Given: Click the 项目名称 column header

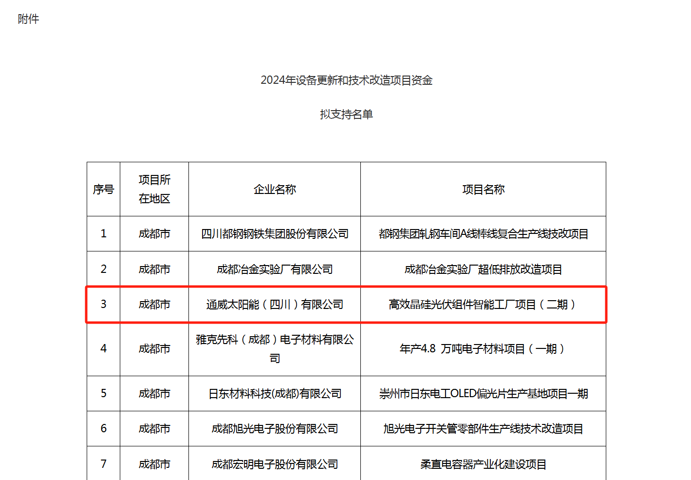Looking at the screenshot, I should tap(483, 189).
